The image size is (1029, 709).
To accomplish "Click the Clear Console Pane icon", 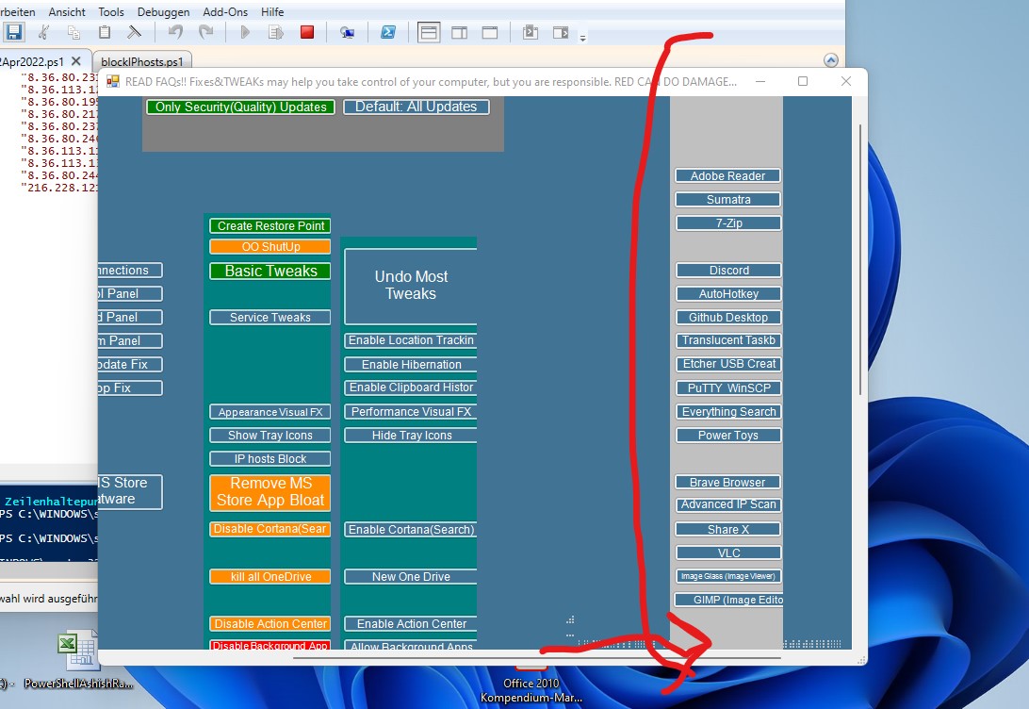I will click(x=134, y=32).
